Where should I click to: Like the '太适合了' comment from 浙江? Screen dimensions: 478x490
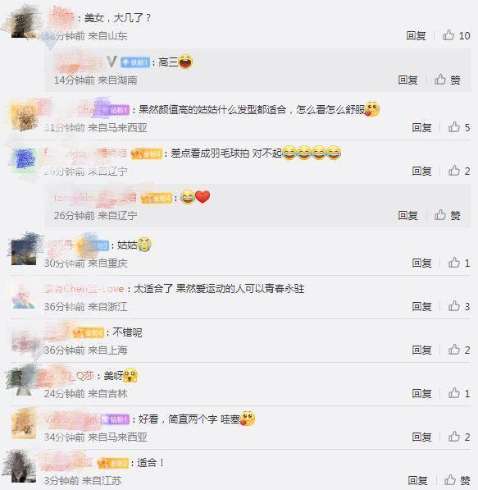(x=459, y=306)
